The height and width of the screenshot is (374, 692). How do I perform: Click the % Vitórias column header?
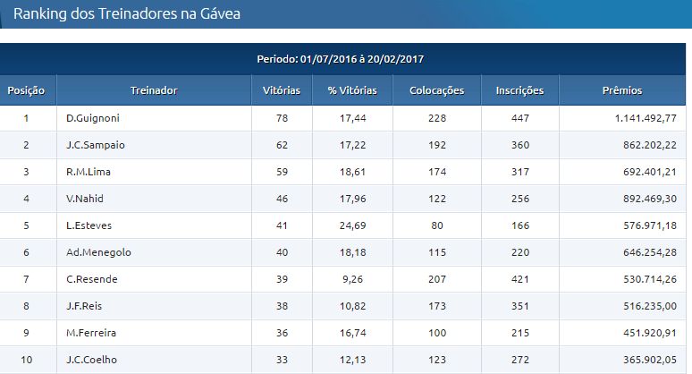pyautogui.click(x=352, y=90)
